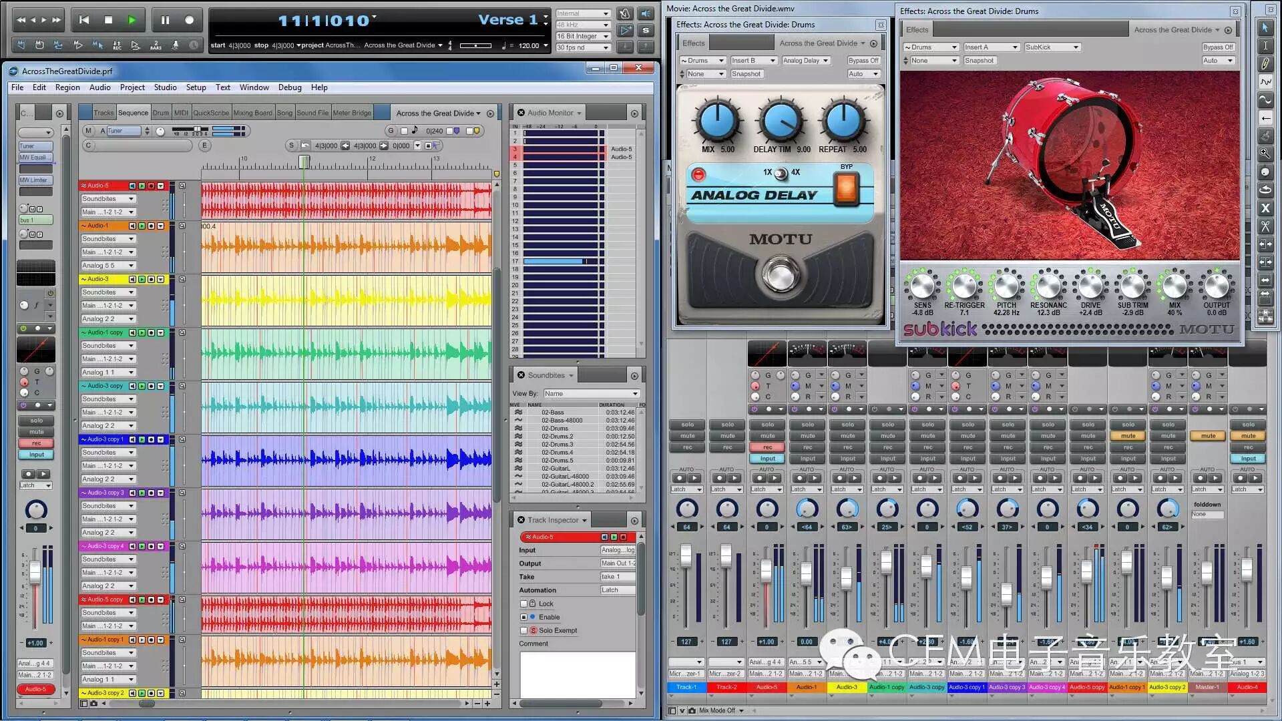1282x721 pixels.
Task: Adjust the Analog Delay MIX knob
Action: pyautogui.click(x=718, y=122)
